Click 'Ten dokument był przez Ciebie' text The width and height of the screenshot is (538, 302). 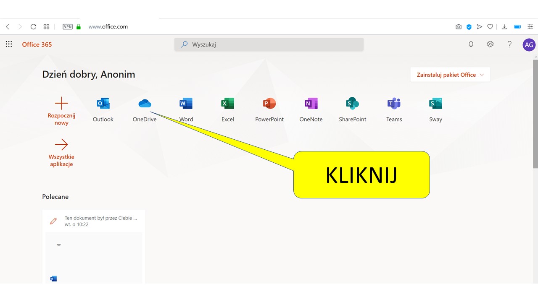pos(101,218)
